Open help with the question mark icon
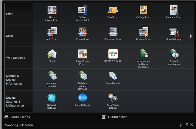Image resolution: width=196 pixels, height=129 pixels. click(187, 124)
